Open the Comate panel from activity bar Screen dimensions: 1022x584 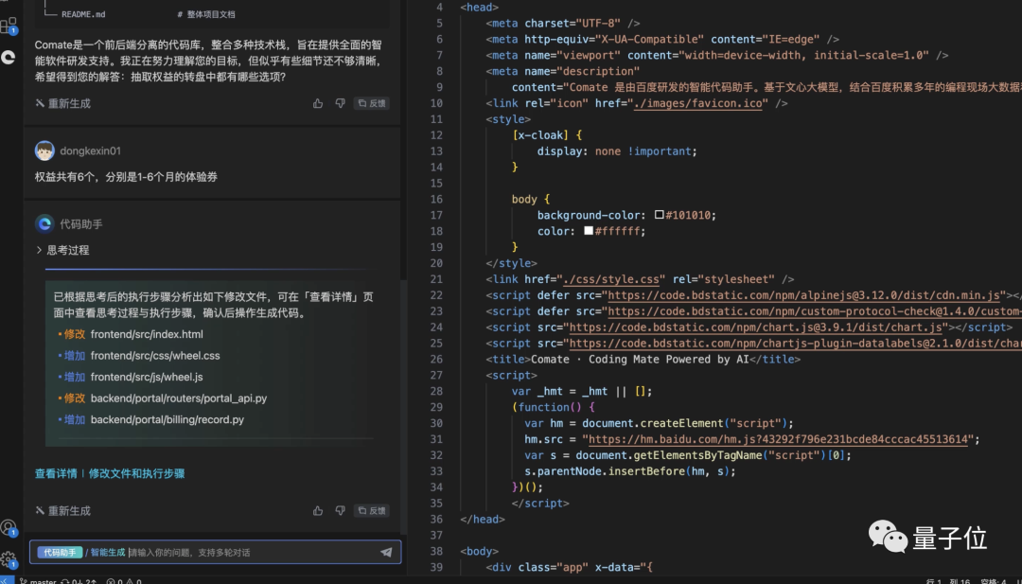(x=8, y=57)
